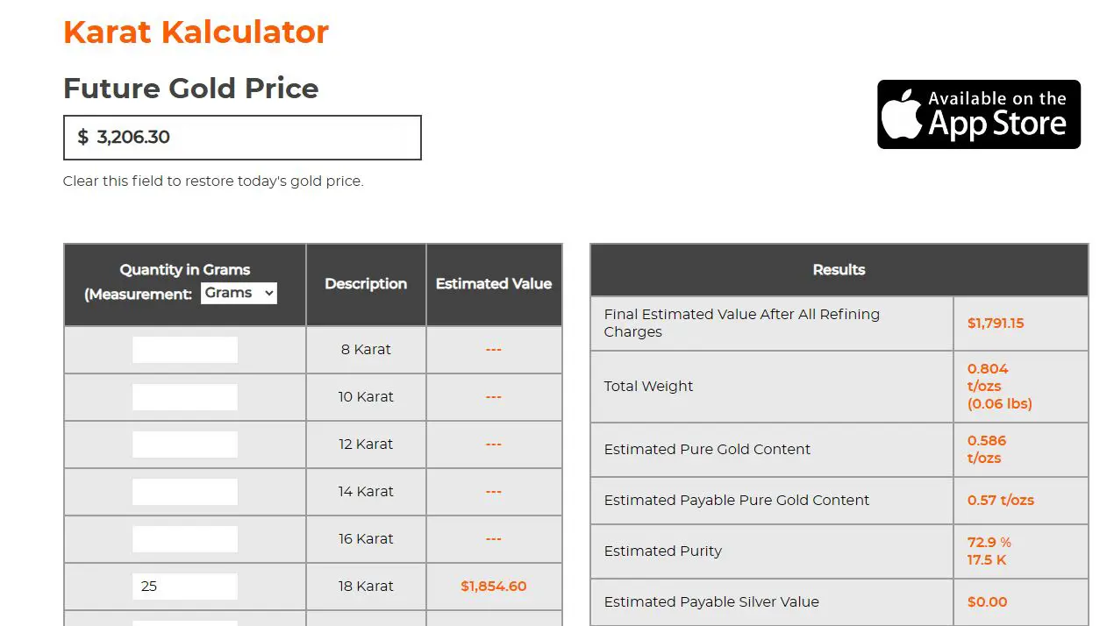The width and height of the screenshot is (1114, 626).
Task: Click the 'Clear this field' hint text
Action: tap(213, 181)
